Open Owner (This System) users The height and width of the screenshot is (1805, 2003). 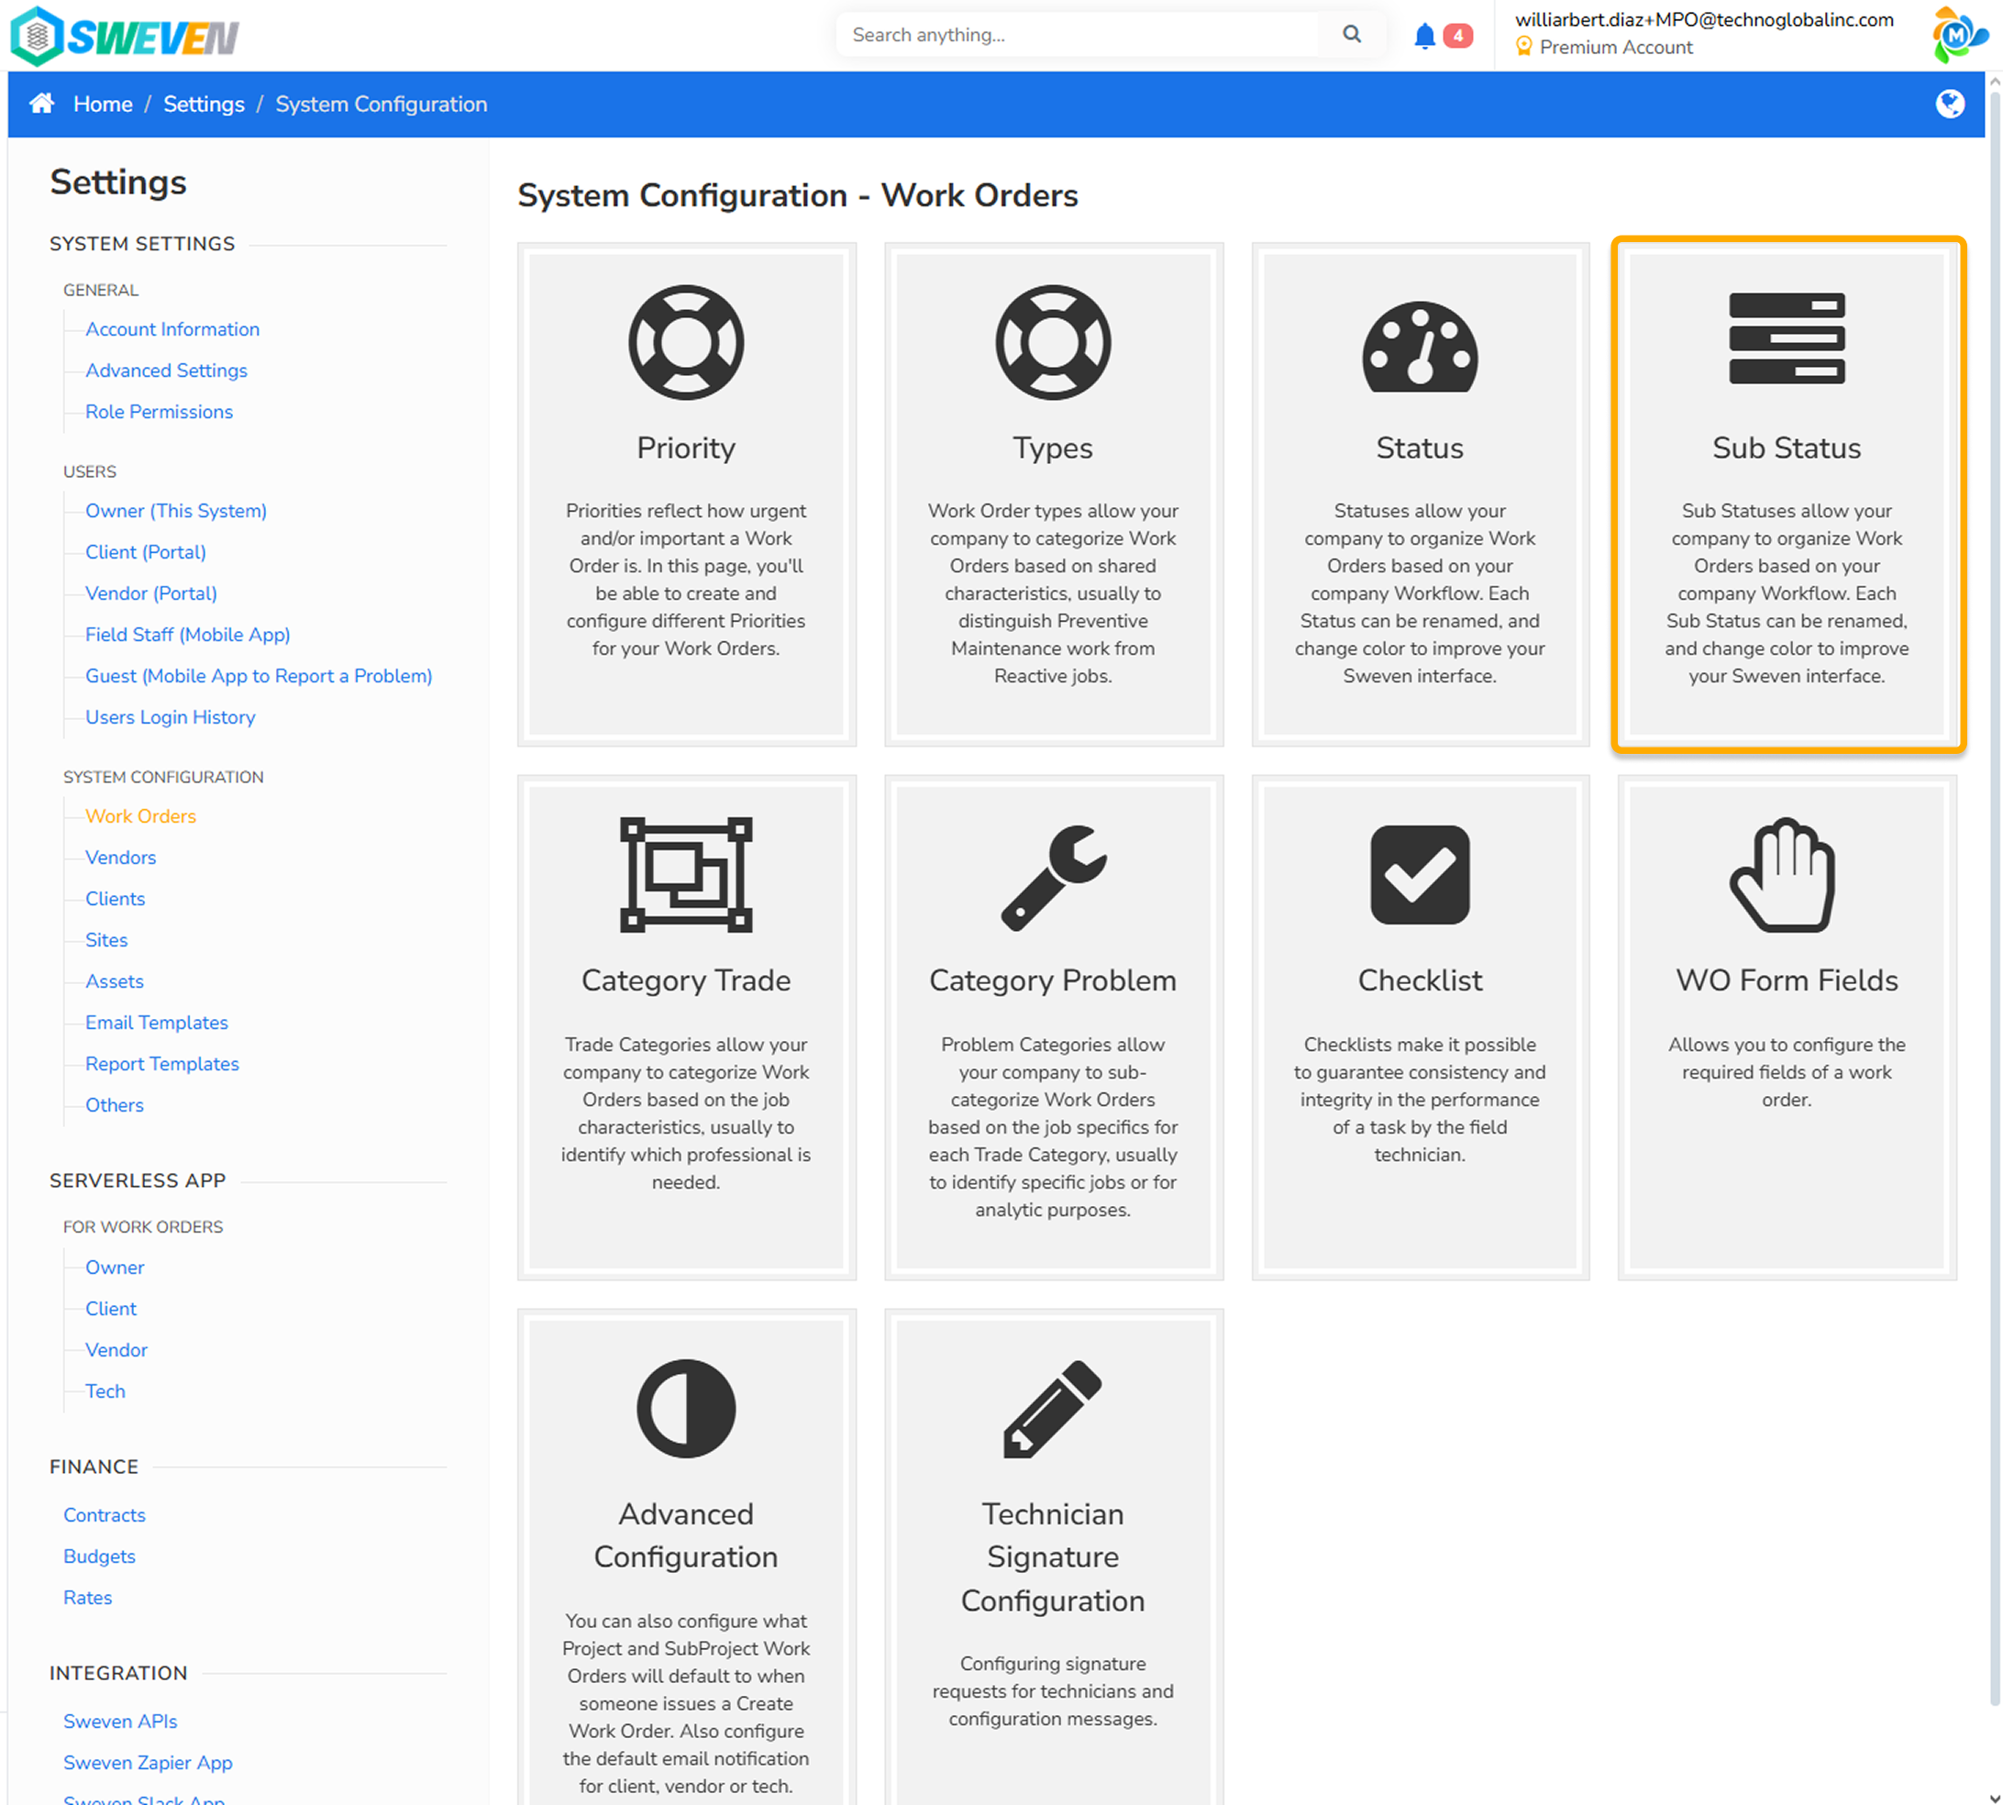176,511
